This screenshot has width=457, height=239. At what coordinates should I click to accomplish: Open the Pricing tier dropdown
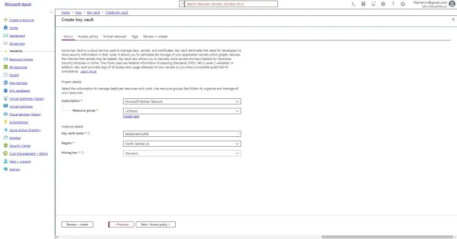(x=182, y=153)
